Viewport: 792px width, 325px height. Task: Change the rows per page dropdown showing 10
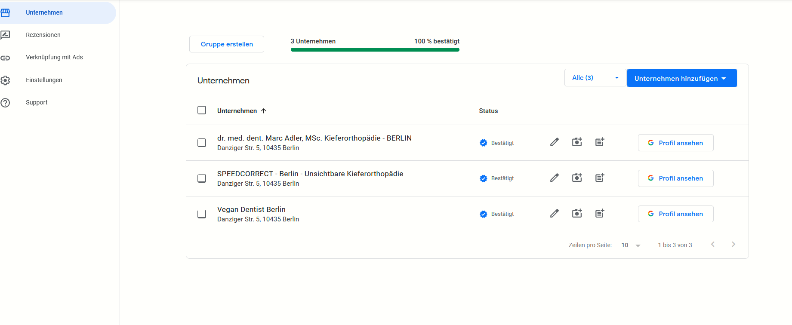[631, 245]
